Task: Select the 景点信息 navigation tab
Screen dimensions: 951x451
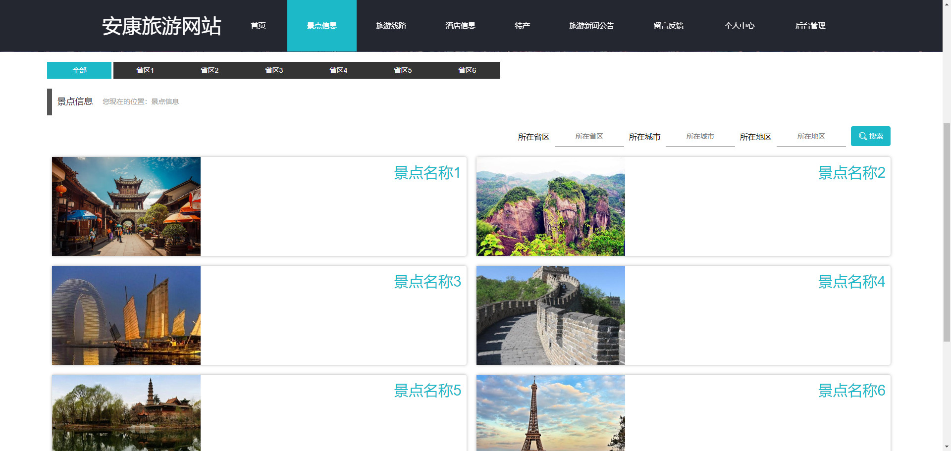Action: click(x=322, y=26)
